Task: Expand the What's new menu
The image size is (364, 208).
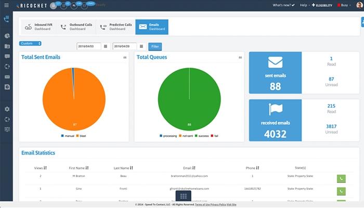Action: click(283, 5)
